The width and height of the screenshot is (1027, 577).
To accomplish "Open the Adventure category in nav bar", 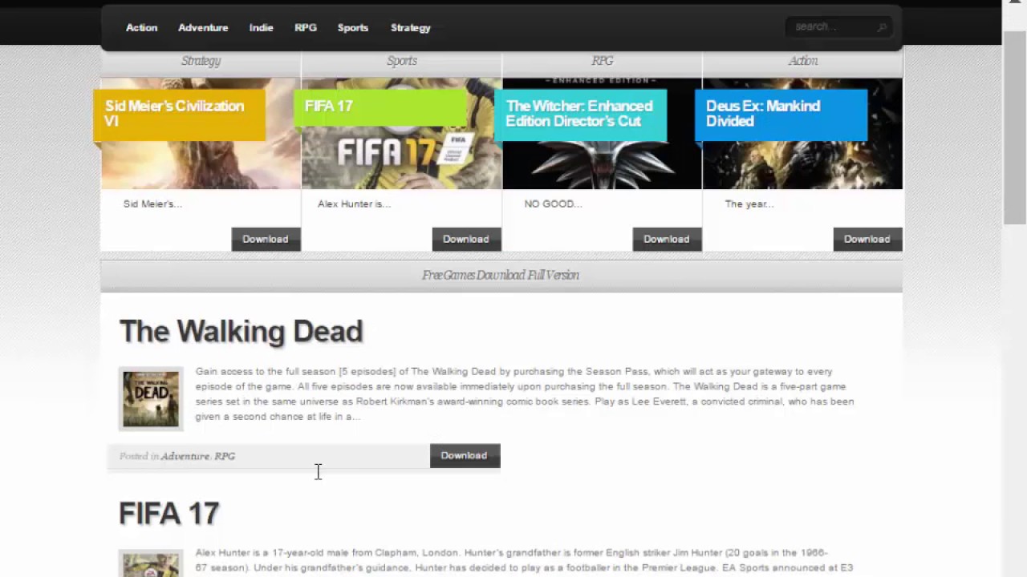I will (x=203, y=27).
